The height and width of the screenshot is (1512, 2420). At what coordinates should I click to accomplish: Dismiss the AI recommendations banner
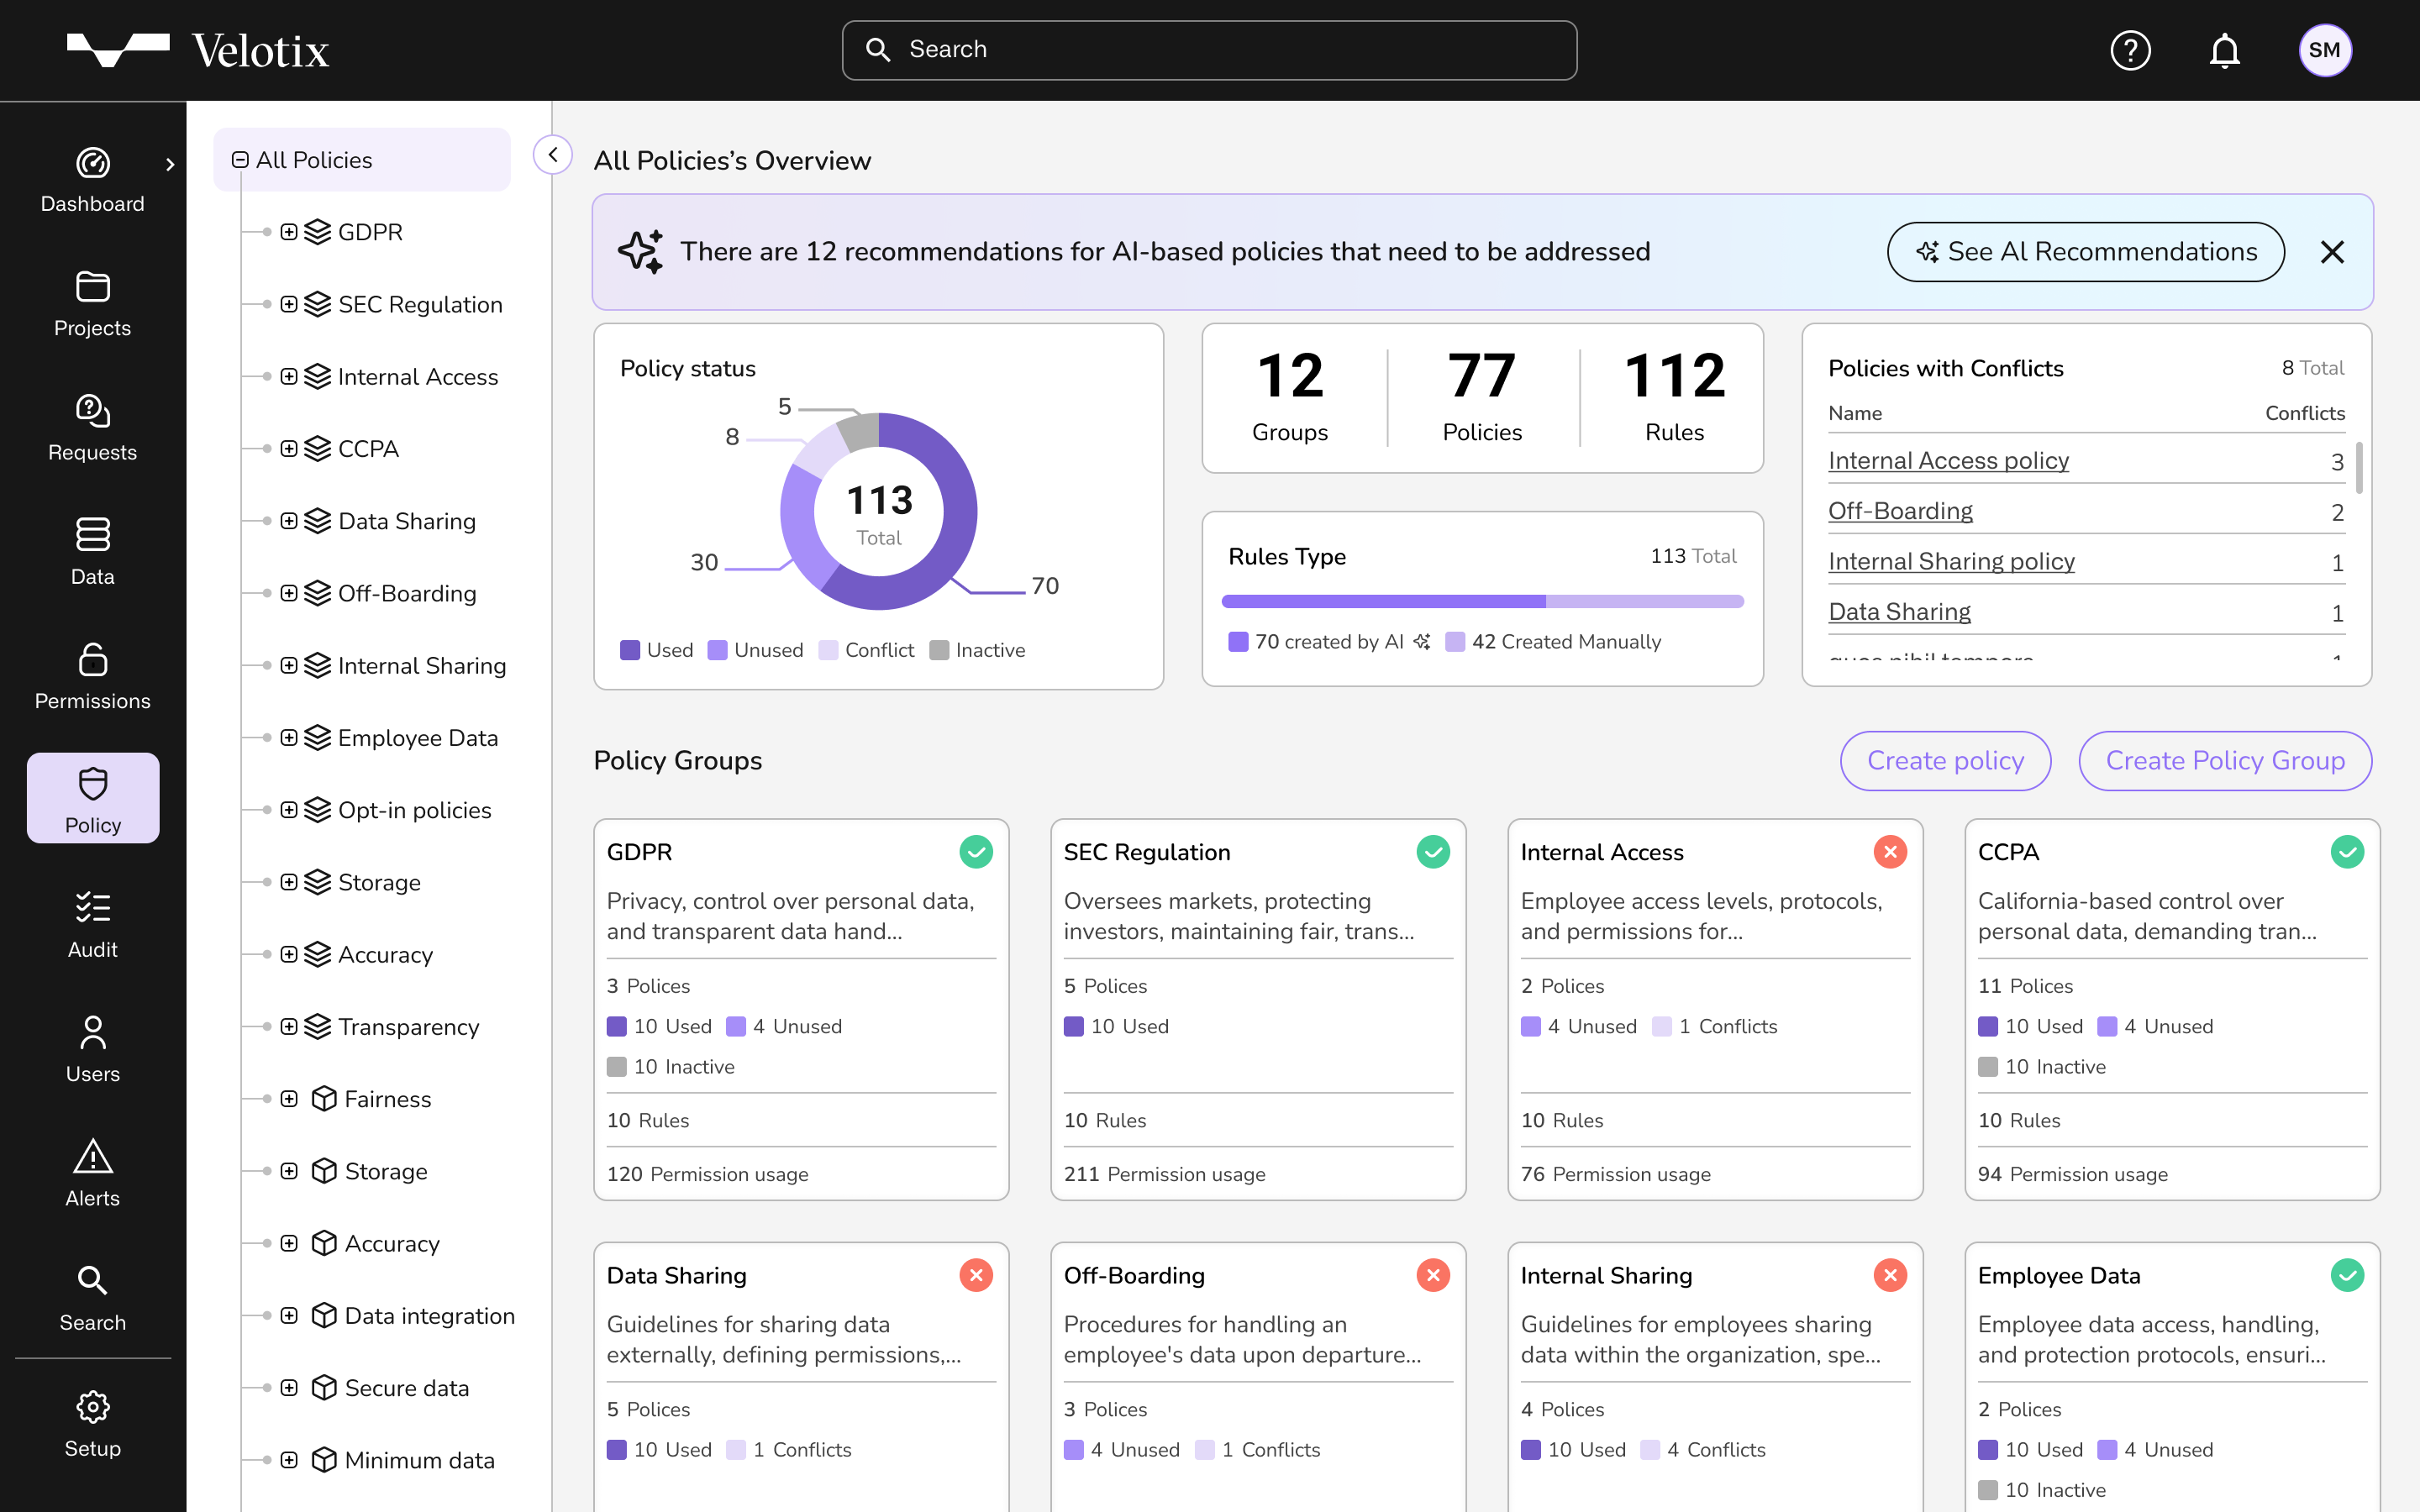(x=2334, y=252)
